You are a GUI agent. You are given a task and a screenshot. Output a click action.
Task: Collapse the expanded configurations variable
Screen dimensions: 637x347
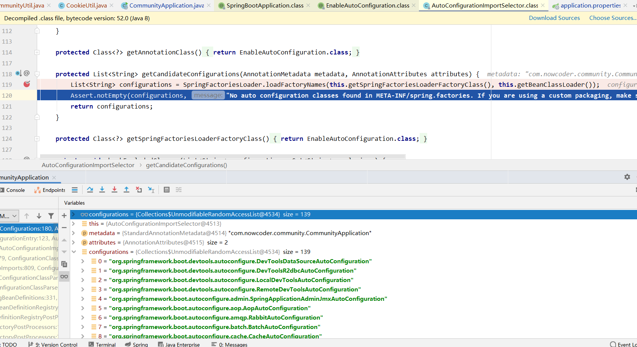[x=74, y=252]
